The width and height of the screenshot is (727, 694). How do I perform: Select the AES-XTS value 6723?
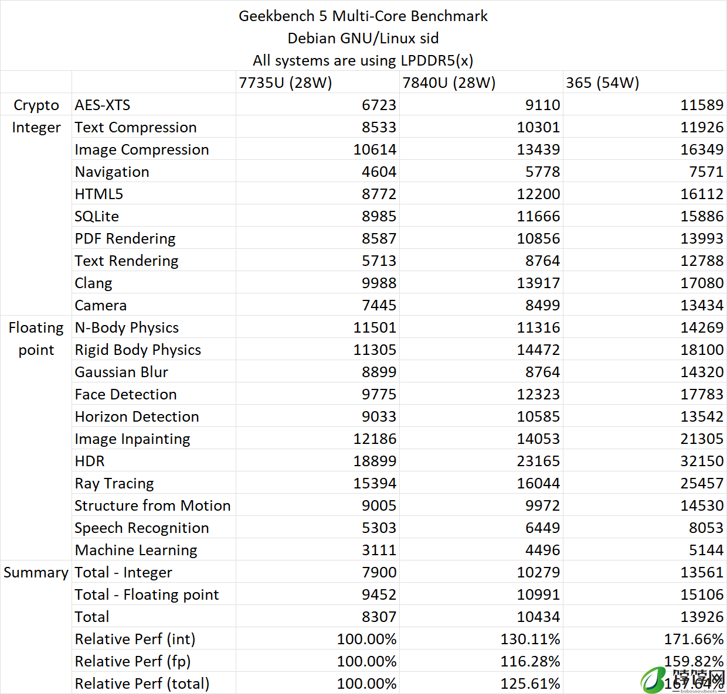[x=379, y=105]
